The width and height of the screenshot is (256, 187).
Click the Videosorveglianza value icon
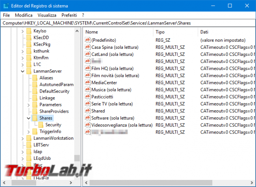[x=87, y=125]
